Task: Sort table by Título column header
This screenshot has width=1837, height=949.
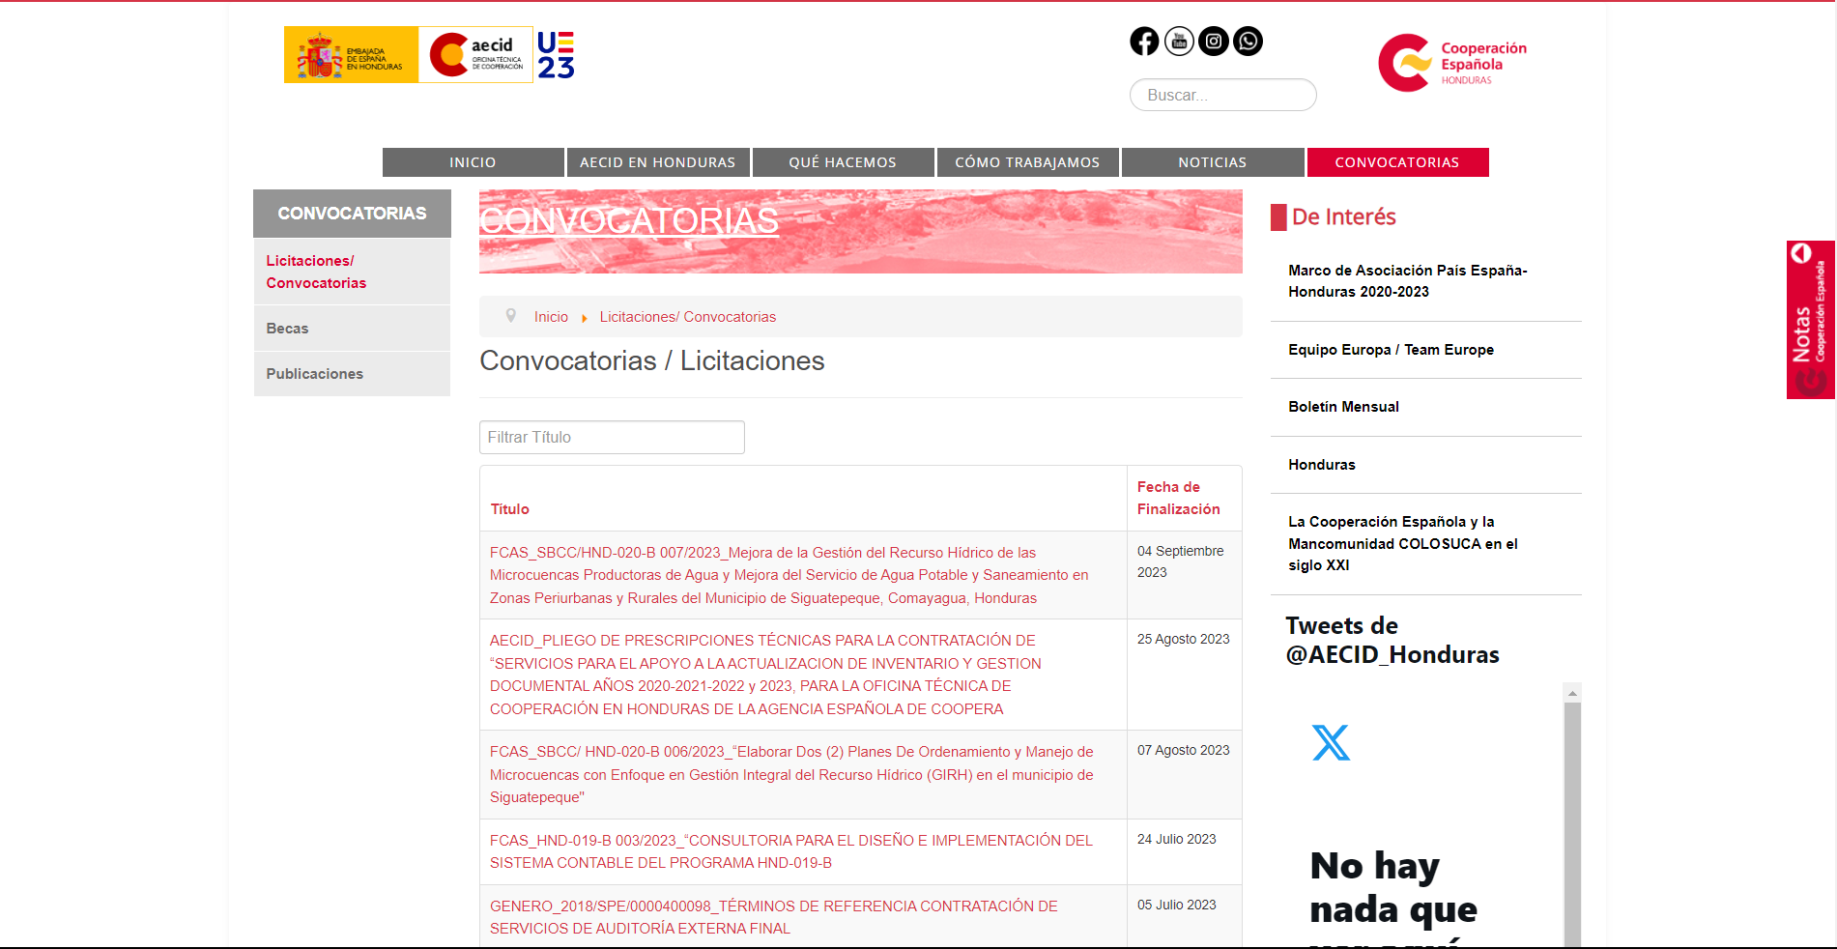Action: 509,509
